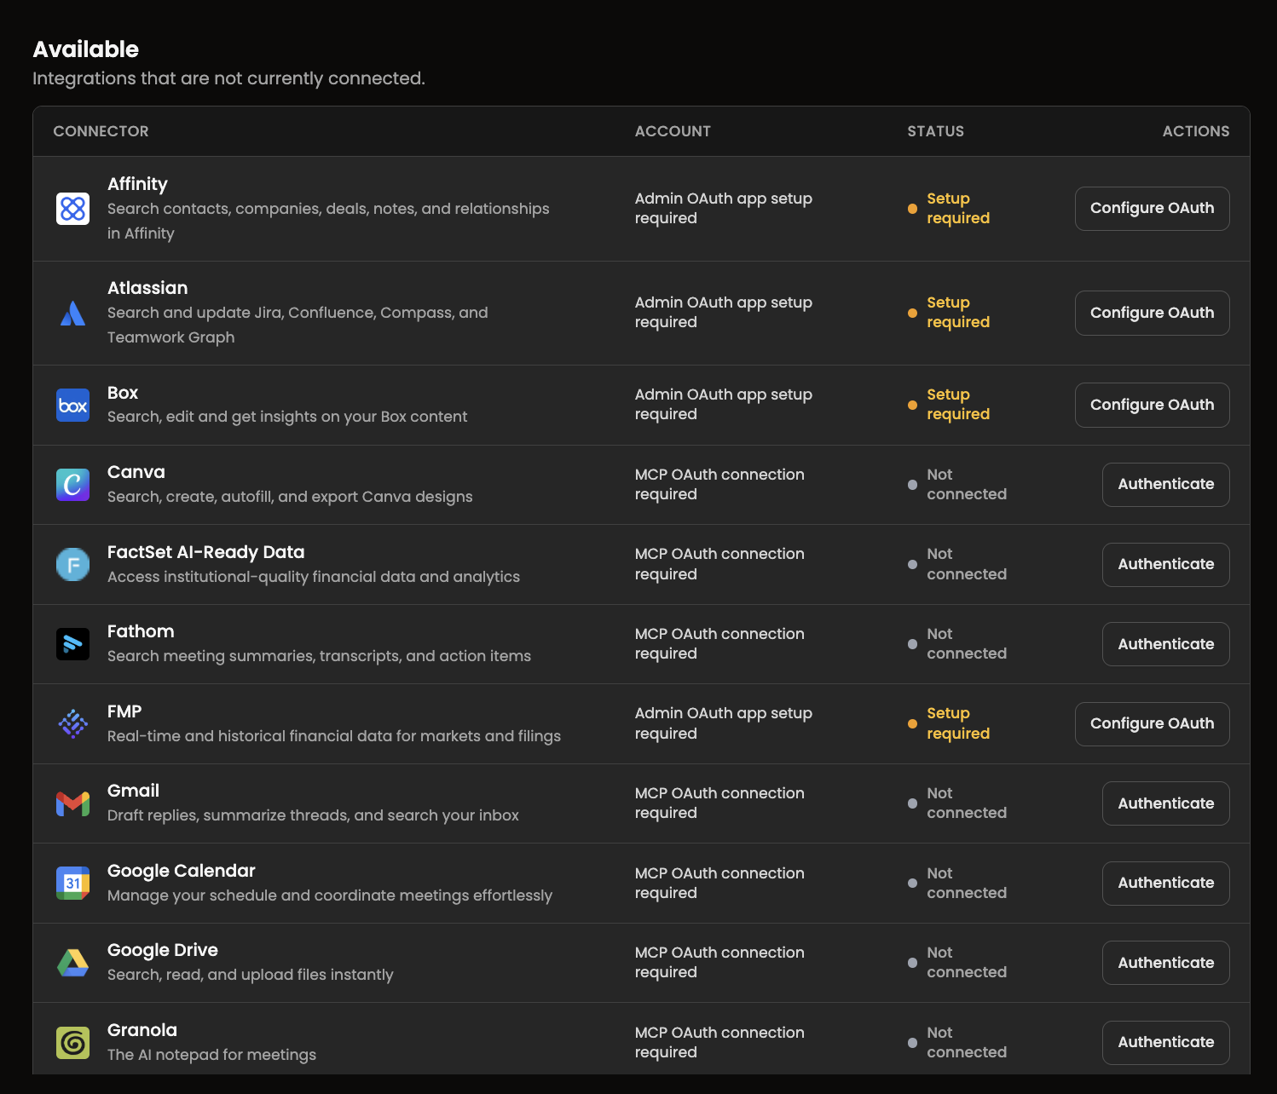Click FMP's Setup required status

tap(949, 723)
